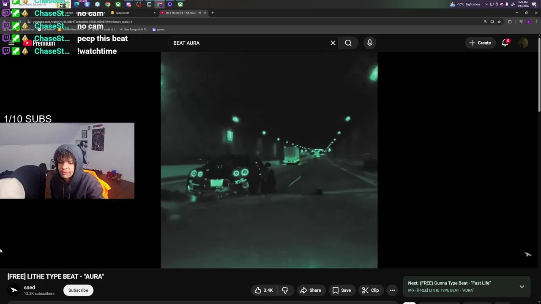This screenshot has width=541, height=304.
Task: Open next video Gunna Type Beat Fast Life
Action: pos(449,283)
